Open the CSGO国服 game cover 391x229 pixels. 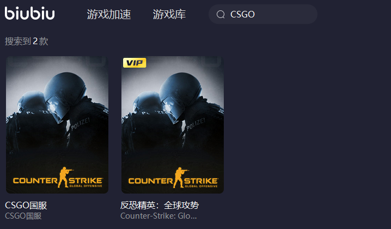57,125
